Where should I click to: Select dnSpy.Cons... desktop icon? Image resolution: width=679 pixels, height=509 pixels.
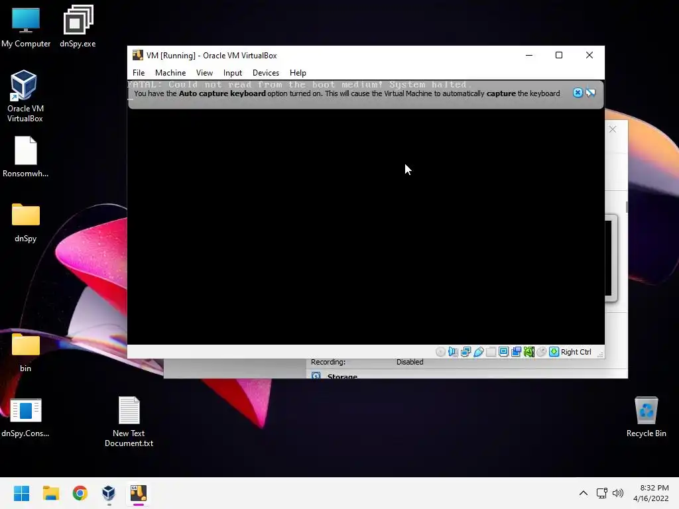(x=26, y=418)
